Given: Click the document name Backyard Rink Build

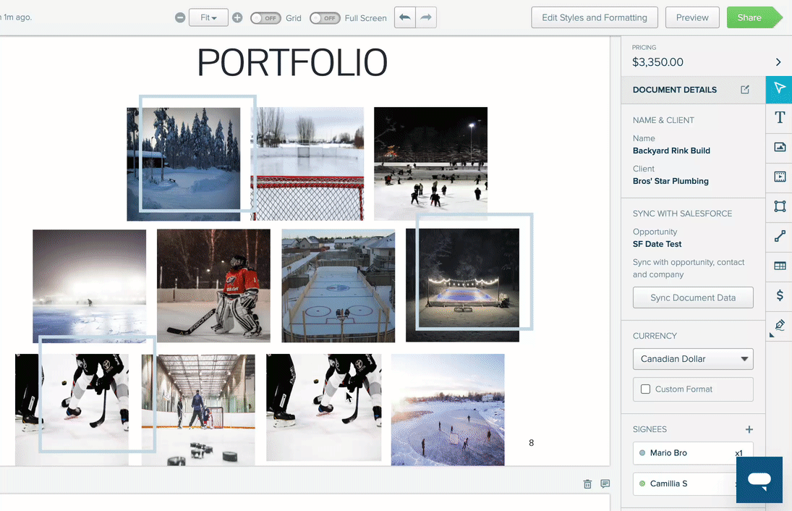Looking at the screenshot, I should 671,151.
